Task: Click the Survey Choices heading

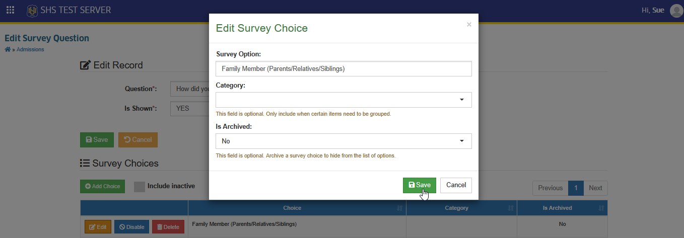Action: tap(119, 163)
